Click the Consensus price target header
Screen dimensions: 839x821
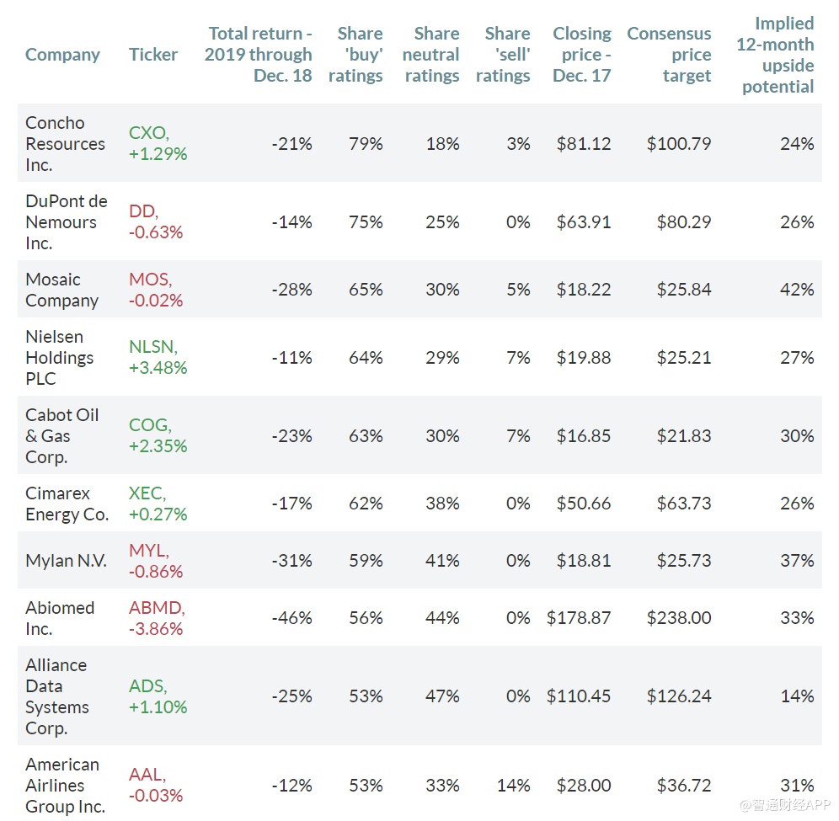tap(669, 55)
